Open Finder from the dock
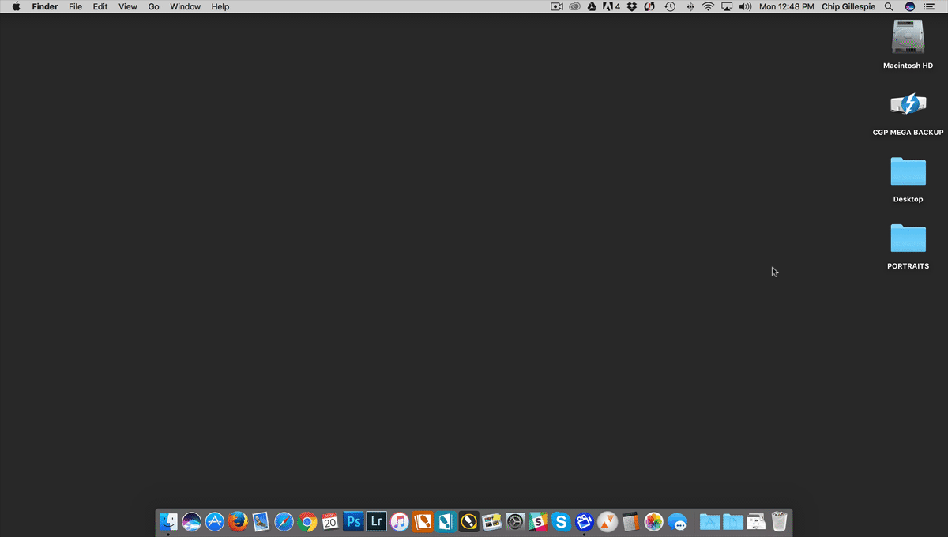Screen dimensions: 948x537 (168, 521)
